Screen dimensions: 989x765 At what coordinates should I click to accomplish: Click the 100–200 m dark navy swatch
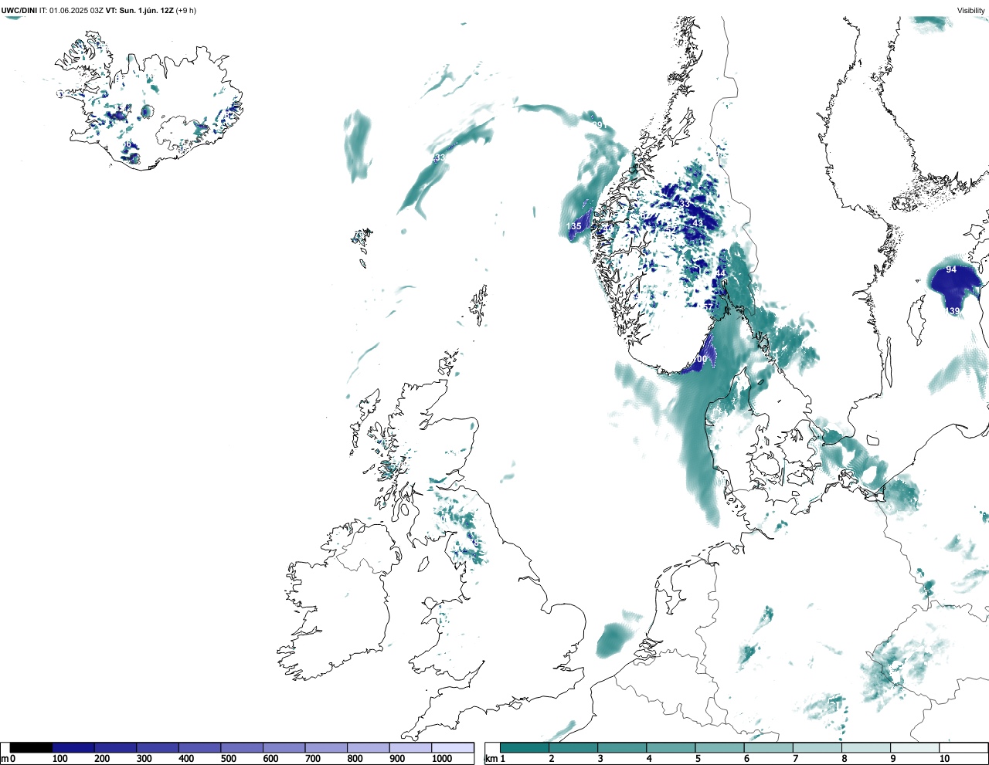pos(73,747)
